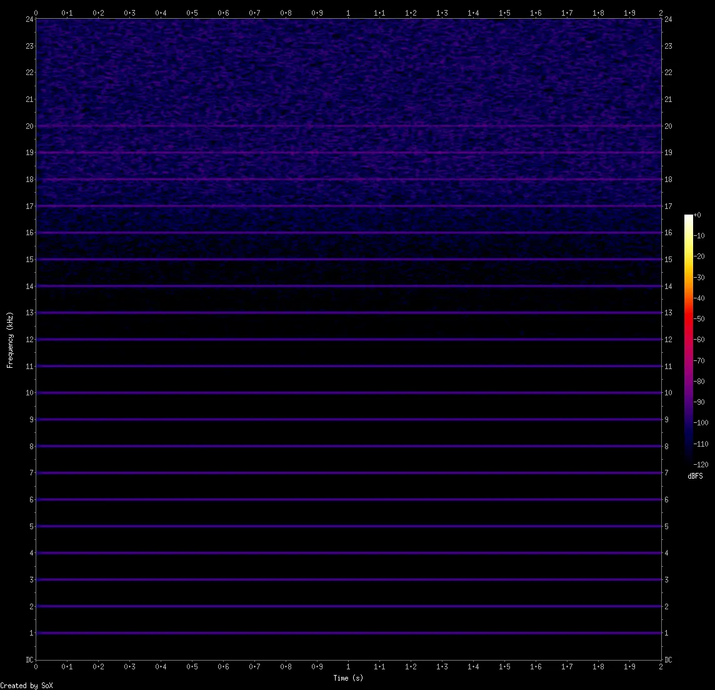Viewport: 715px width, 690px height.
Task: Click the "Created by SoX" text
Action: click(27, 686)
